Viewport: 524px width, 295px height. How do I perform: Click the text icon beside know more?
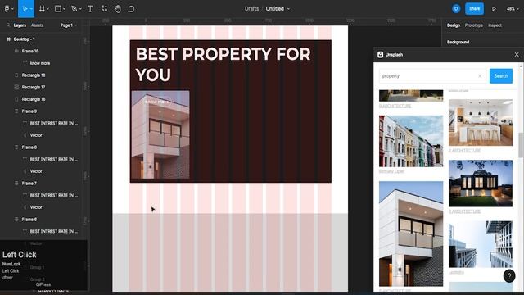pyautogui.click(x=25, y=63)
